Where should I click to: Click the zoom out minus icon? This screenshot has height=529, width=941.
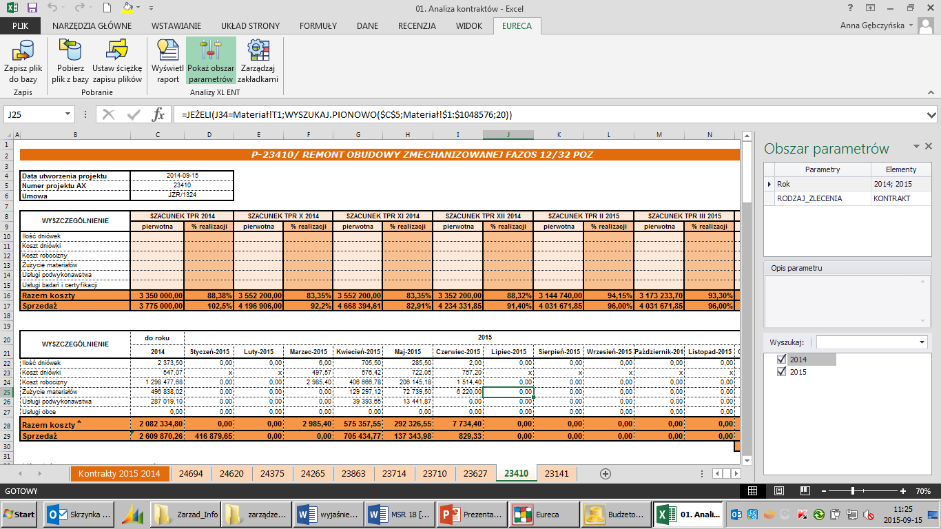click(x=823, y=491)
